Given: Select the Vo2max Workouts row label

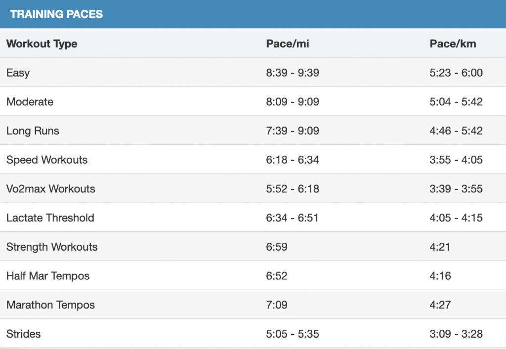Looking at the screenshot, I should point(51,188).
